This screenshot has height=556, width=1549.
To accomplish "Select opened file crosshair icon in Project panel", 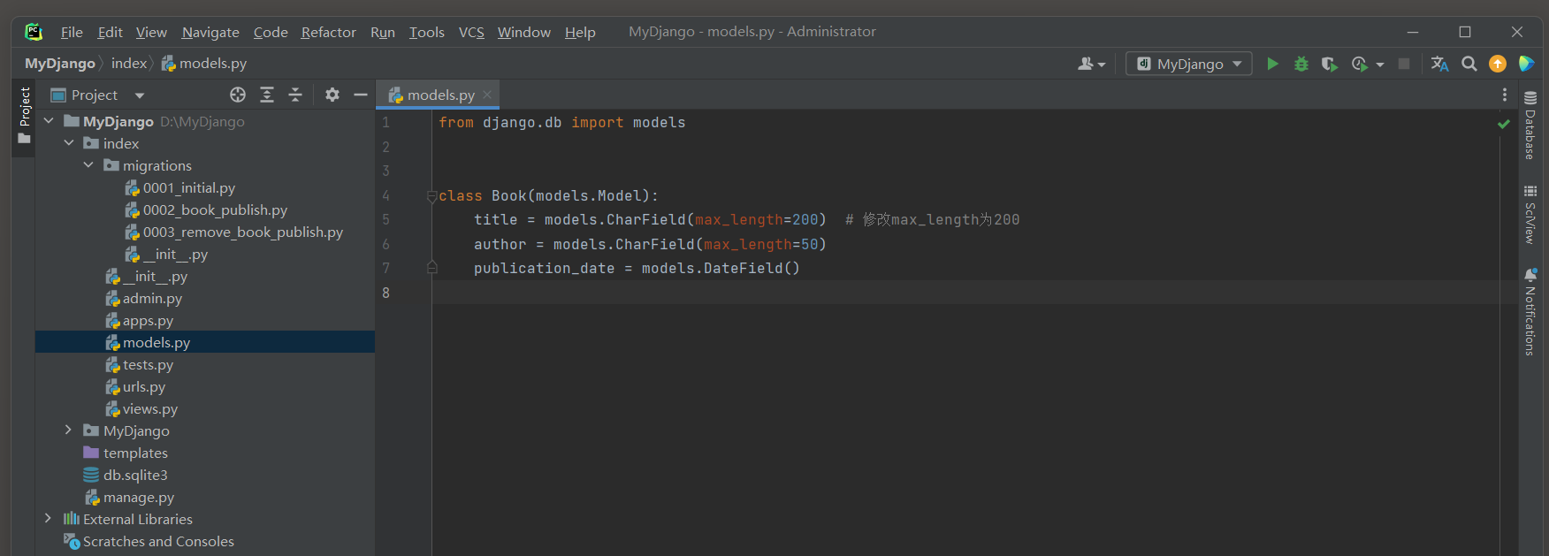I will [x=238, y=95].
